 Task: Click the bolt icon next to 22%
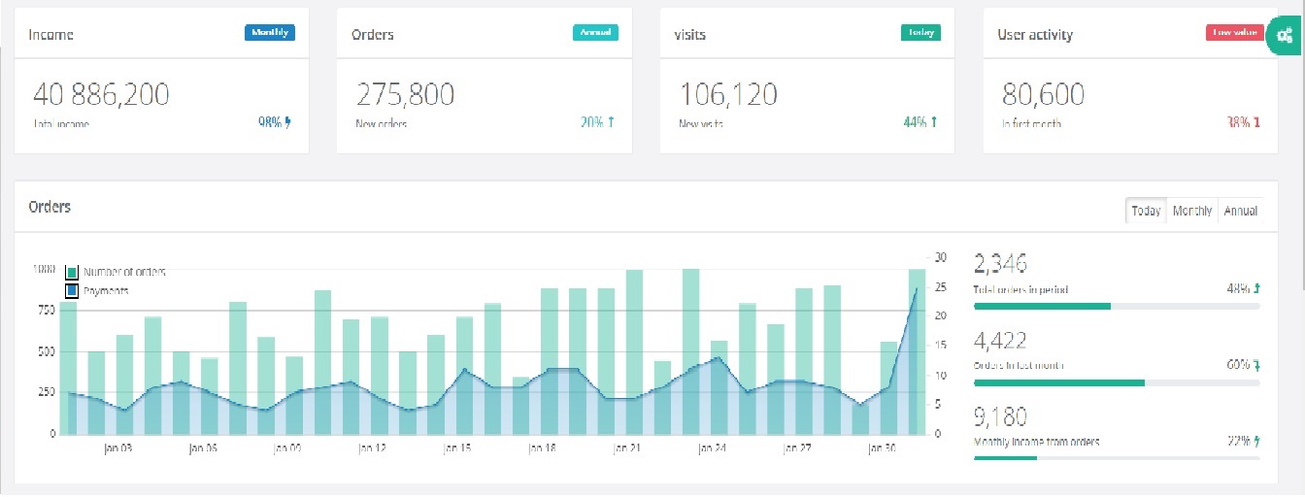coord(1256,441)
